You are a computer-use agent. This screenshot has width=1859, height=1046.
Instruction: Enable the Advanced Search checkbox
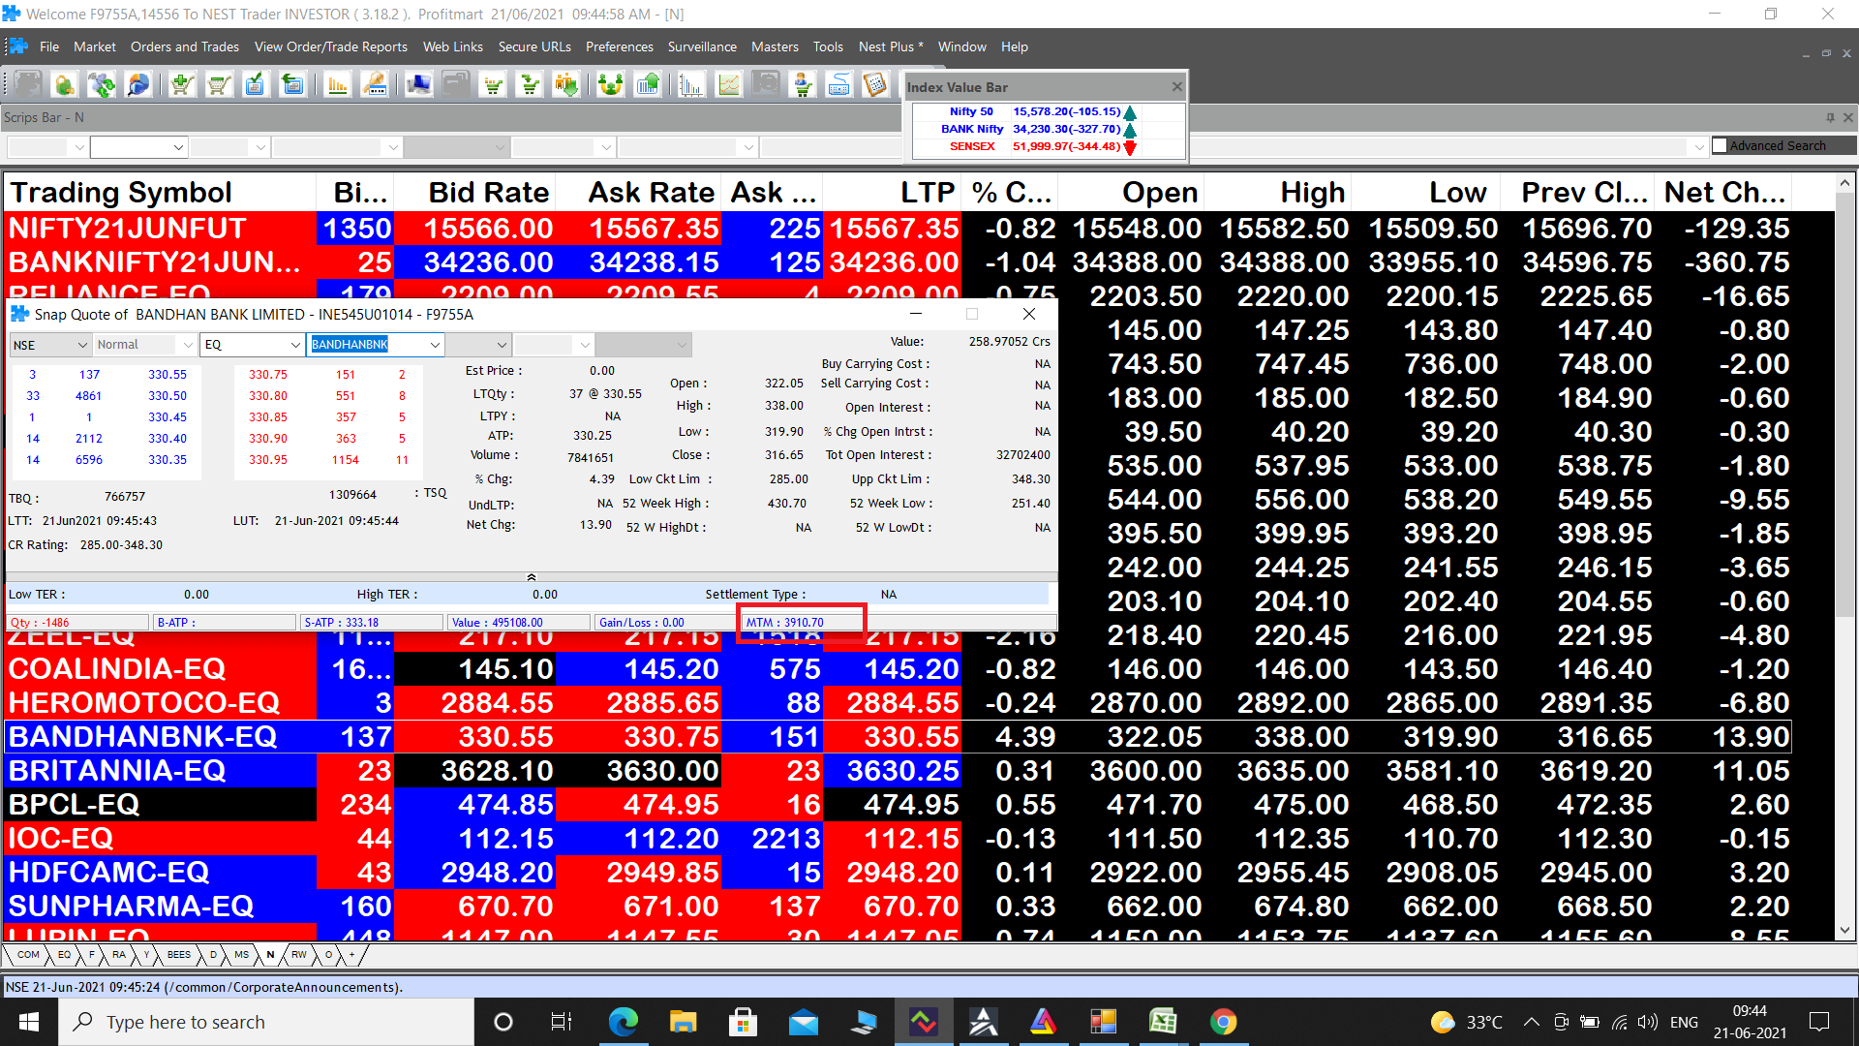(1720, 145)
